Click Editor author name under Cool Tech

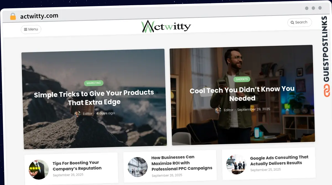(229, 110)
